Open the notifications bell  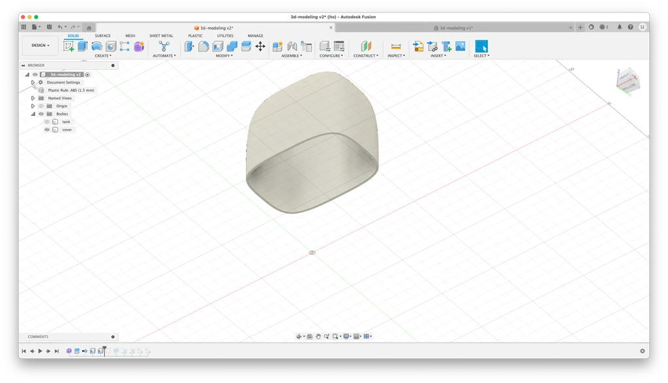[x=620, y=27]
